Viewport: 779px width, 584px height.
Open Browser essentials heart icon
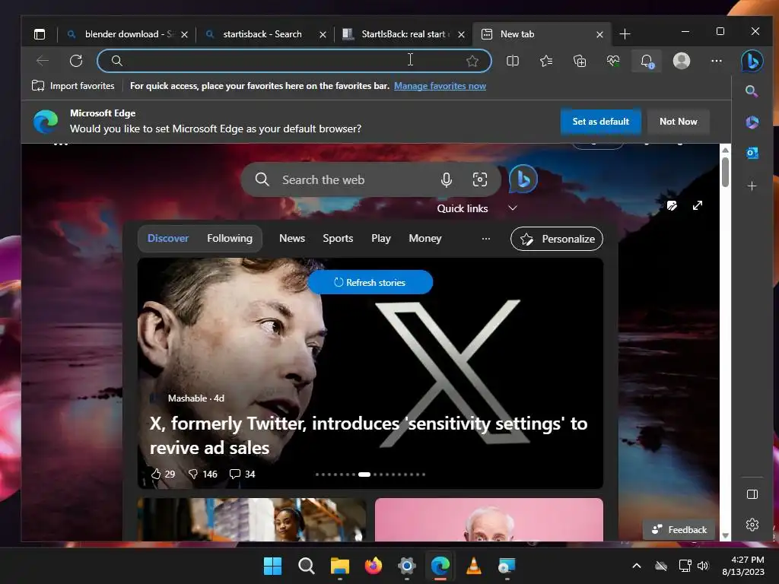(x=613, y=61)
